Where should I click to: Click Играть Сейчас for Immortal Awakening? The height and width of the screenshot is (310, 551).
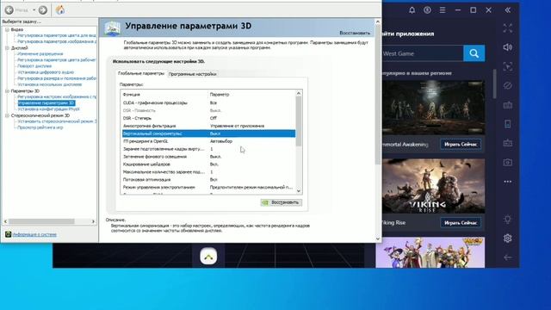click(461, 144)
